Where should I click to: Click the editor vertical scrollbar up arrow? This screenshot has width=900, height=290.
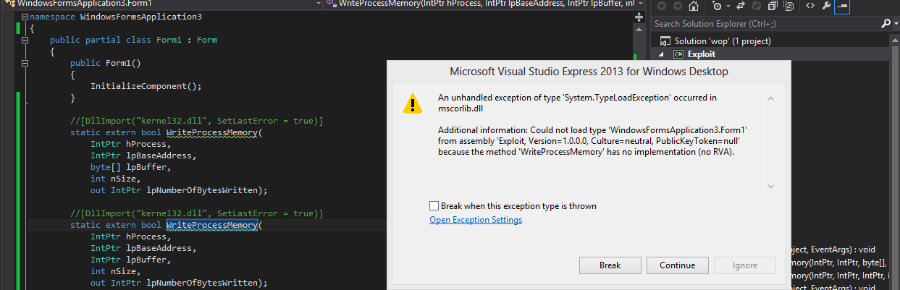(639, 29)
